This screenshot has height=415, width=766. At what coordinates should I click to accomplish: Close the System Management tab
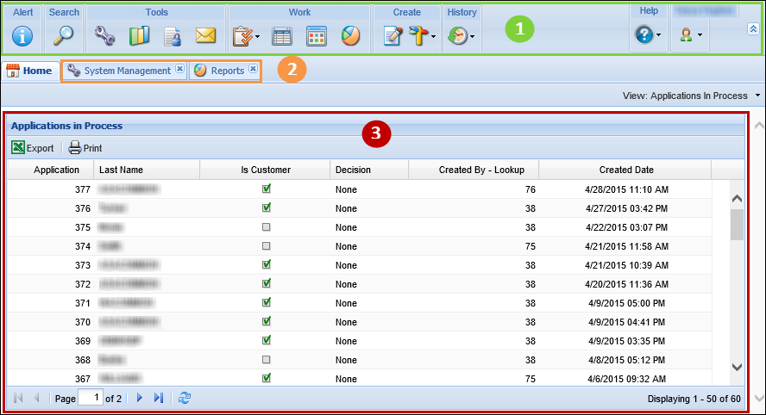[x=179, y=69]
